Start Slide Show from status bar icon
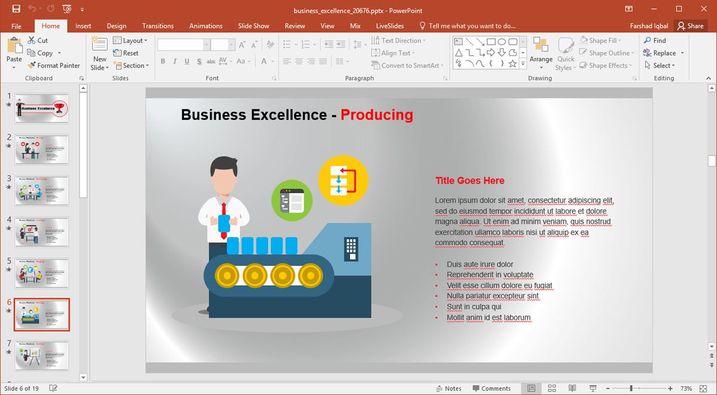 (593, 388)
